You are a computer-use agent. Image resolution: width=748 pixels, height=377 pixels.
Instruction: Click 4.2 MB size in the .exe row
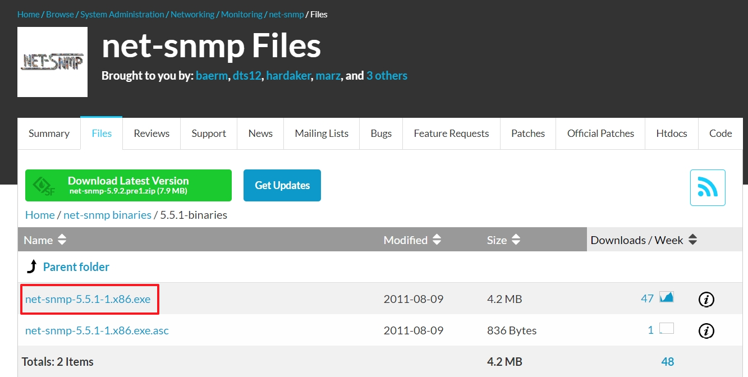coord(504,299)
